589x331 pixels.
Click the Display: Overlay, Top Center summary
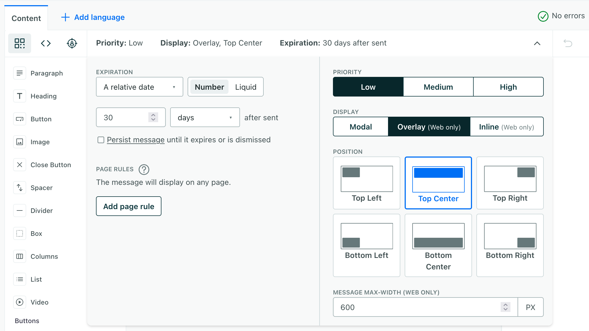(x=211, y=43)
